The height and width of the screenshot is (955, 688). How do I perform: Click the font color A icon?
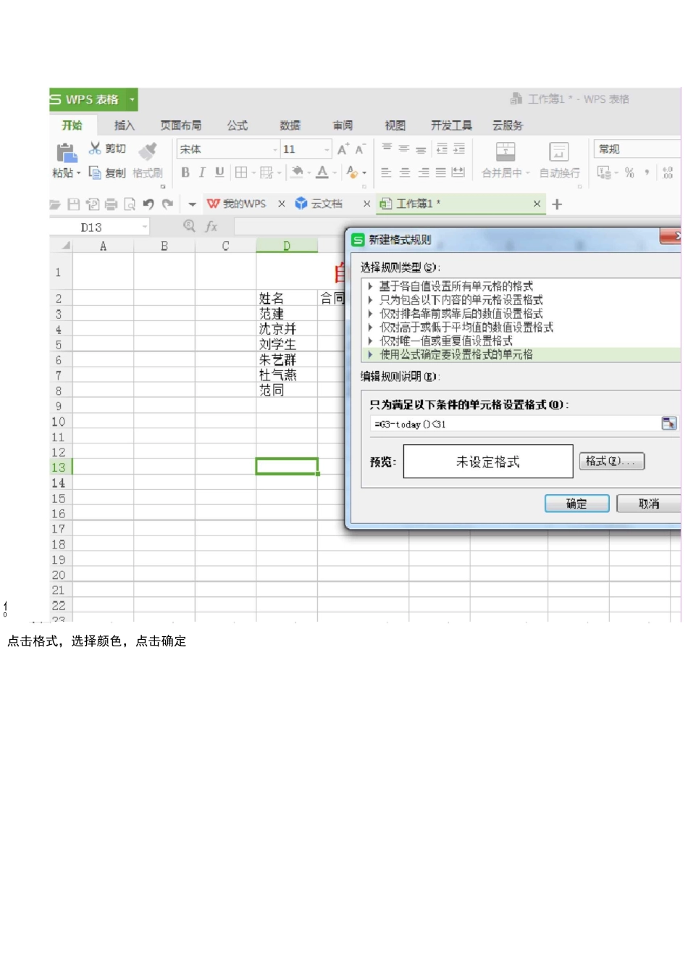tap(322, 172)
